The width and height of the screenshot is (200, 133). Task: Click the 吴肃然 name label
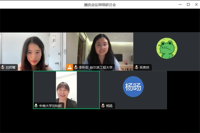[x=144, y=67]
